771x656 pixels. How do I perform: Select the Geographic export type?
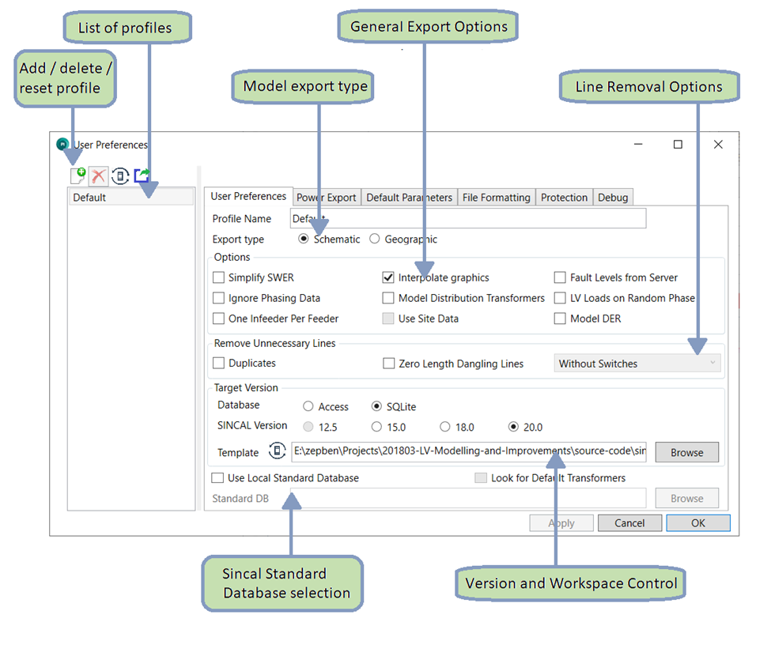coord(374,239)
